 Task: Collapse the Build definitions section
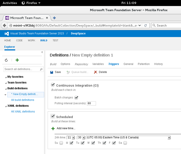(x=6, y=89)
